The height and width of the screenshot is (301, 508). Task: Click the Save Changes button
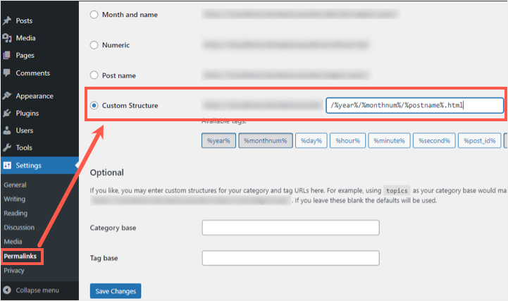(x=116, y=291)
